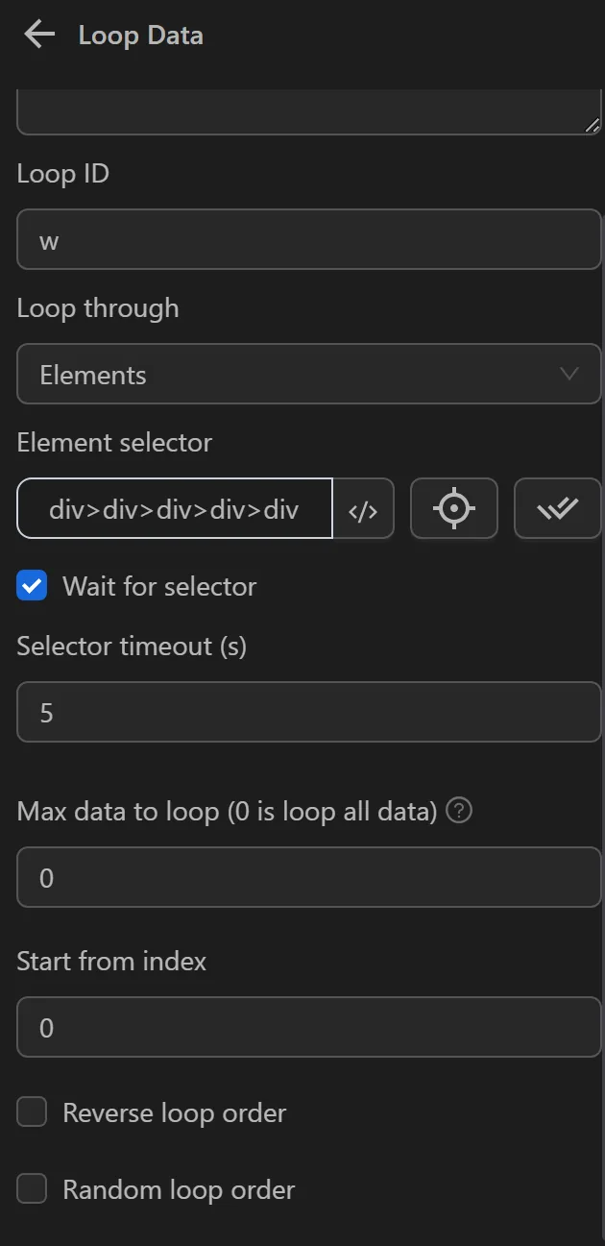
Task: Enable Reverse loop order
Action: [32, 1112]
